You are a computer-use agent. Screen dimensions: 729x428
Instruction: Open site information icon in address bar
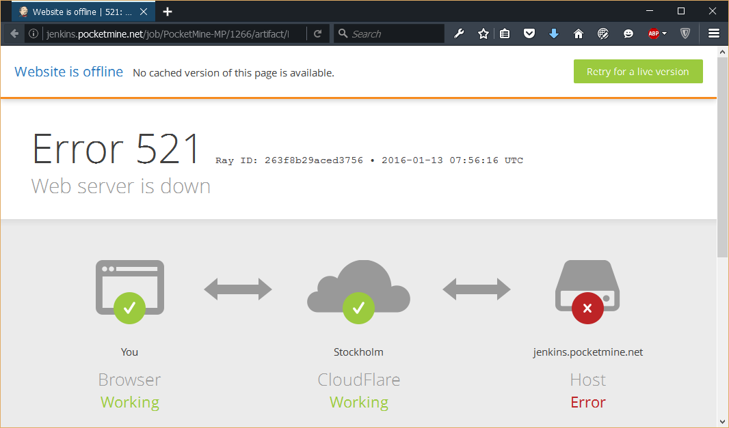tap(34, 33)
